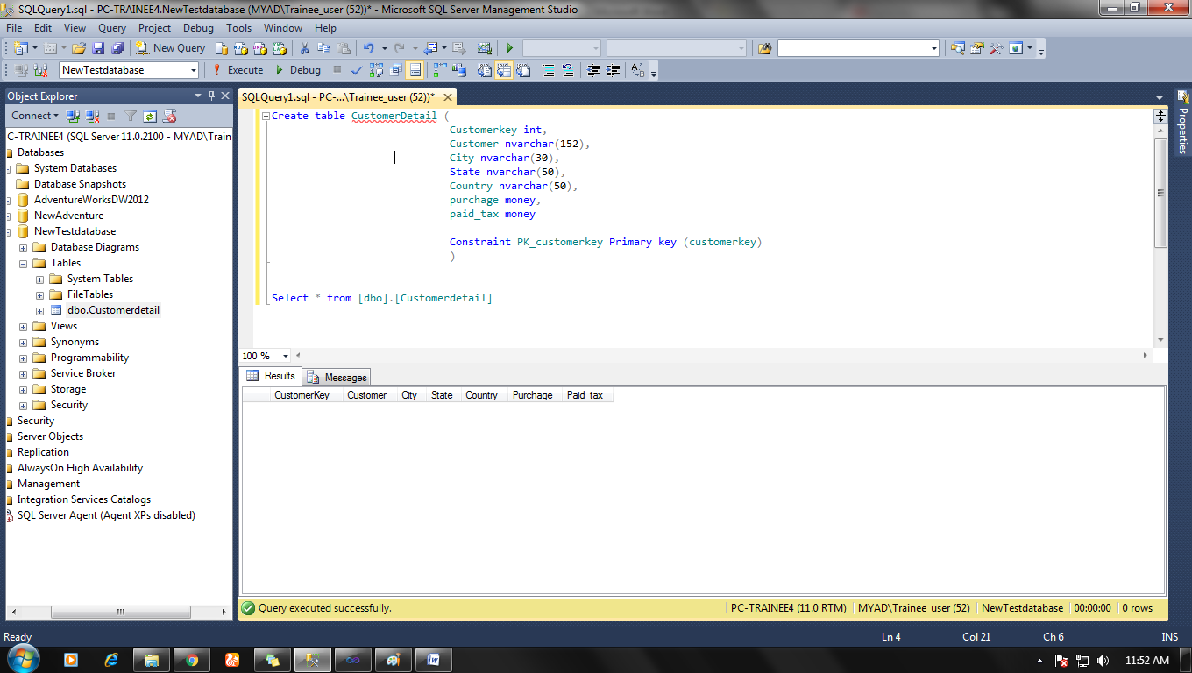
Task: Click the Comment out selected lines icon
Action: [x=548, y=69]
